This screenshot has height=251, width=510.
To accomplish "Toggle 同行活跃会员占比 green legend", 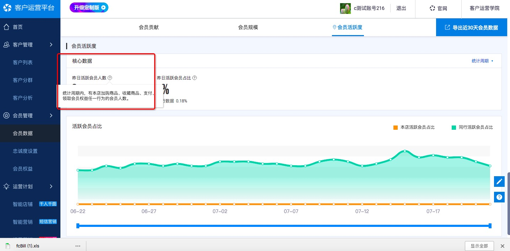I will (x=472, y=127).
